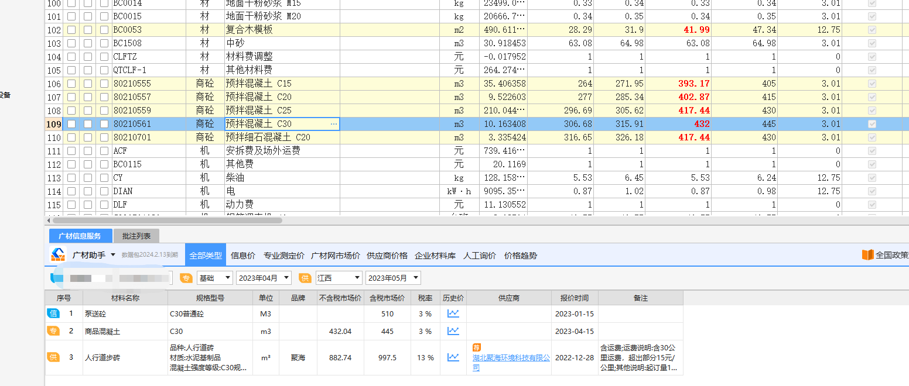Select the 安拆费及场外运费 cell
This screenshot has width=909, height=386.
click(282, 151)
